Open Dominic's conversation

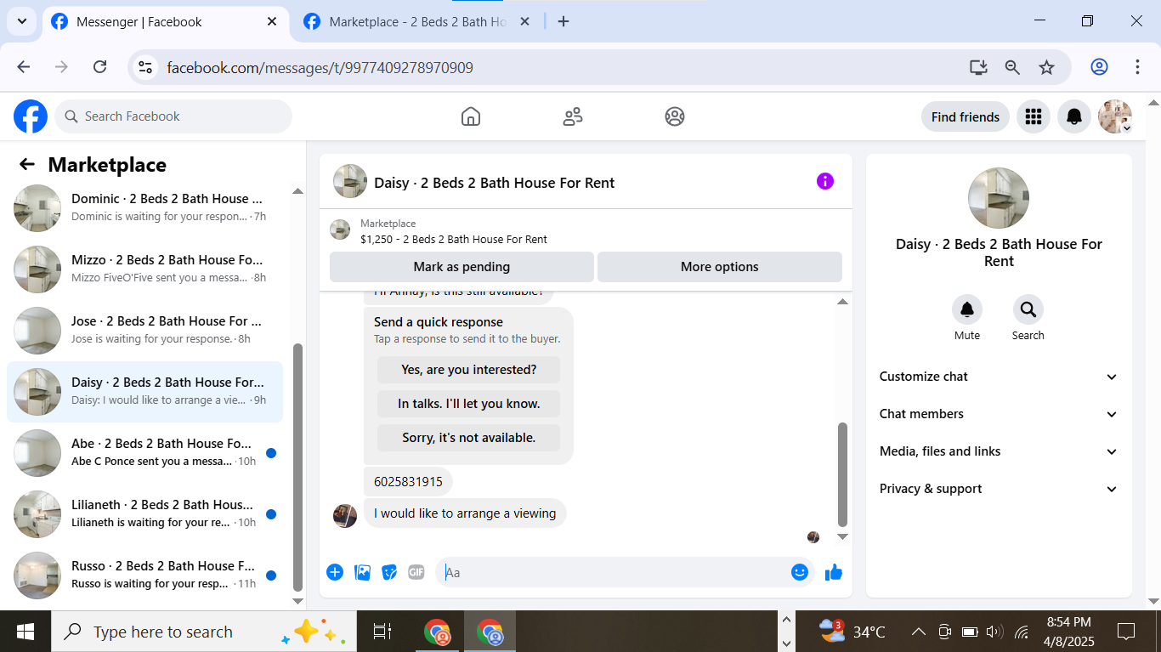(x=144, y=207)
